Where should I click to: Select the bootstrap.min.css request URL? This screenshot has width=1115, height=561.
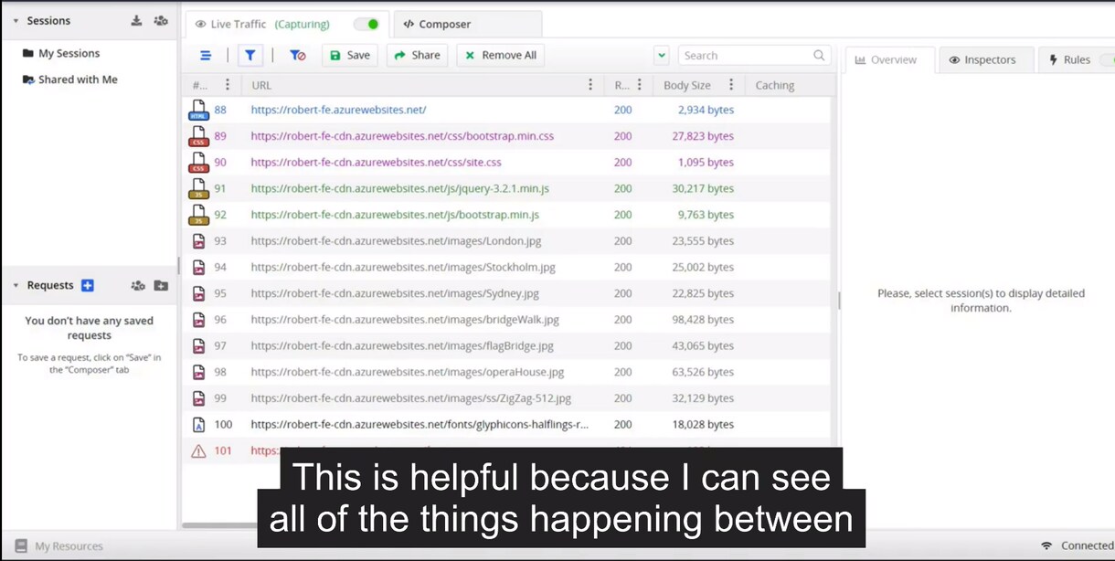tap(402, 137)
